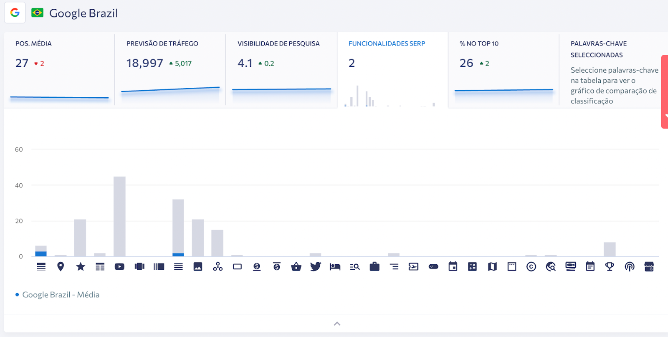The width and height of the screenshot is (668, 337).
Task: Select the image pack SERP icon
Action: click(x=198, y=266)
